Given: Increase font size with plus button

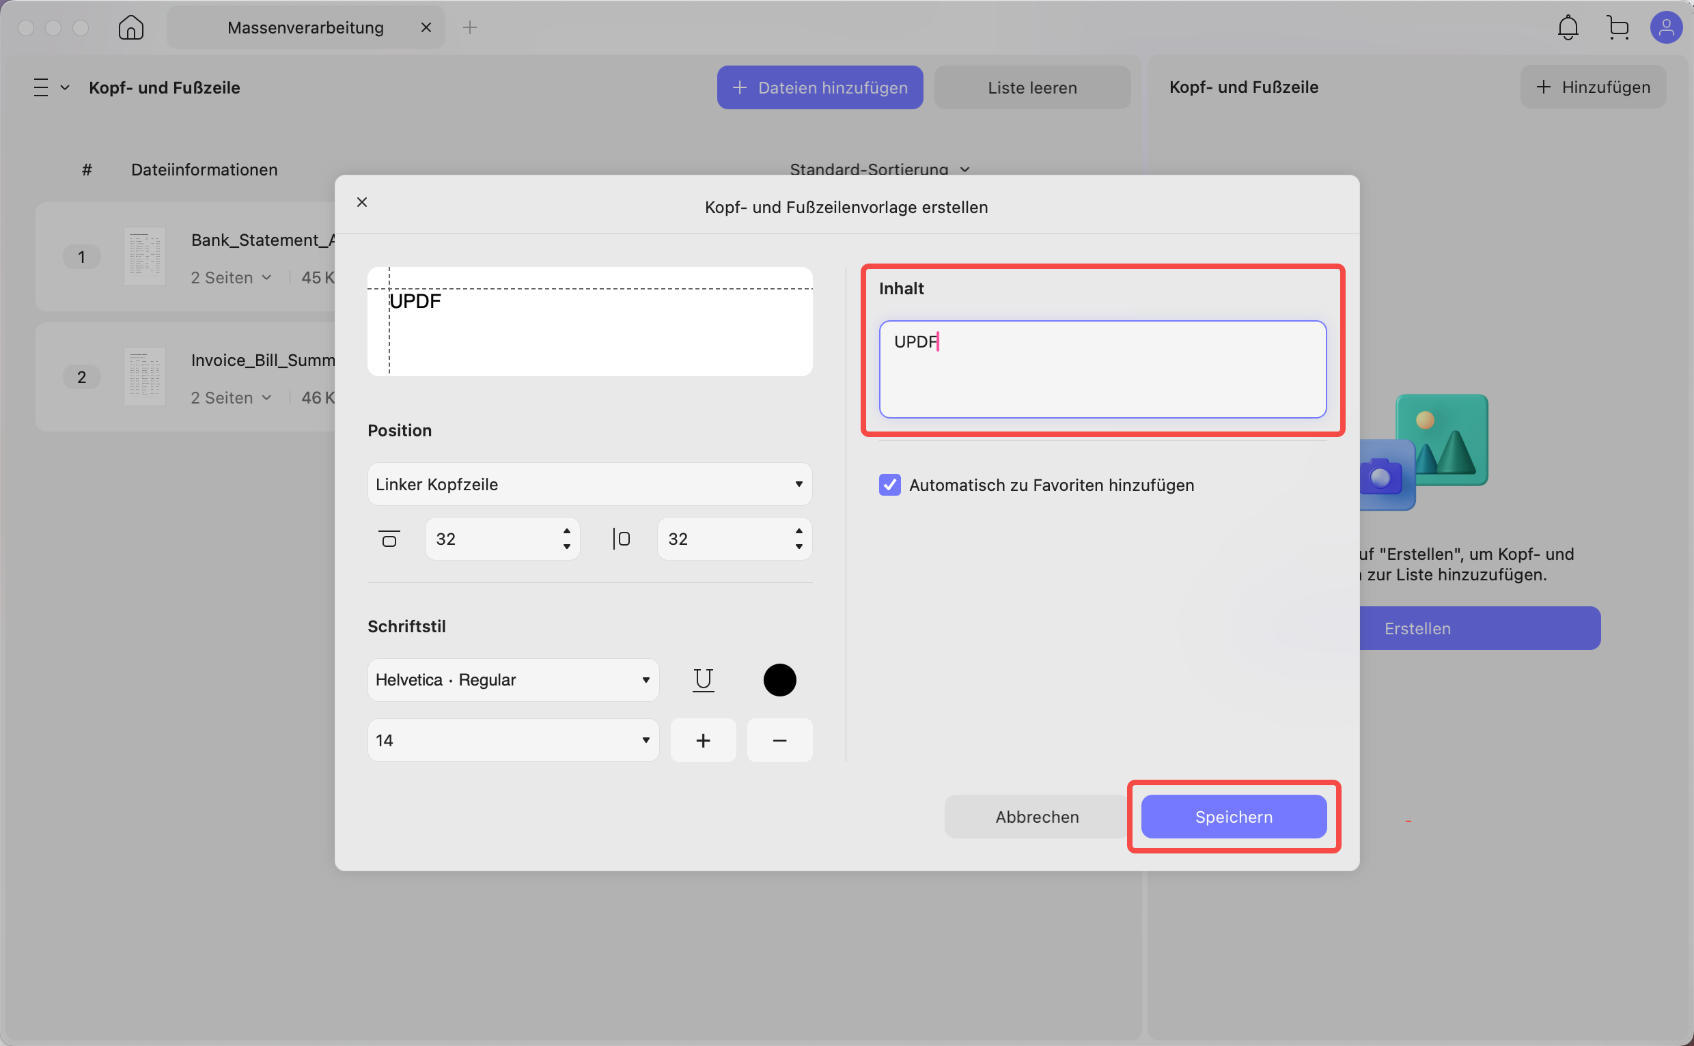Looking at the screenshot, I should click(x=703, y=740).
